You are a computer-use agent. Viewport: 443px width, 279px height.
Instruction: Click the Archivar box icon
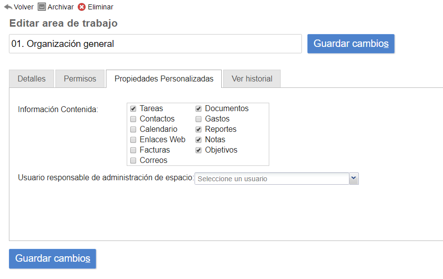click(42, 7)
